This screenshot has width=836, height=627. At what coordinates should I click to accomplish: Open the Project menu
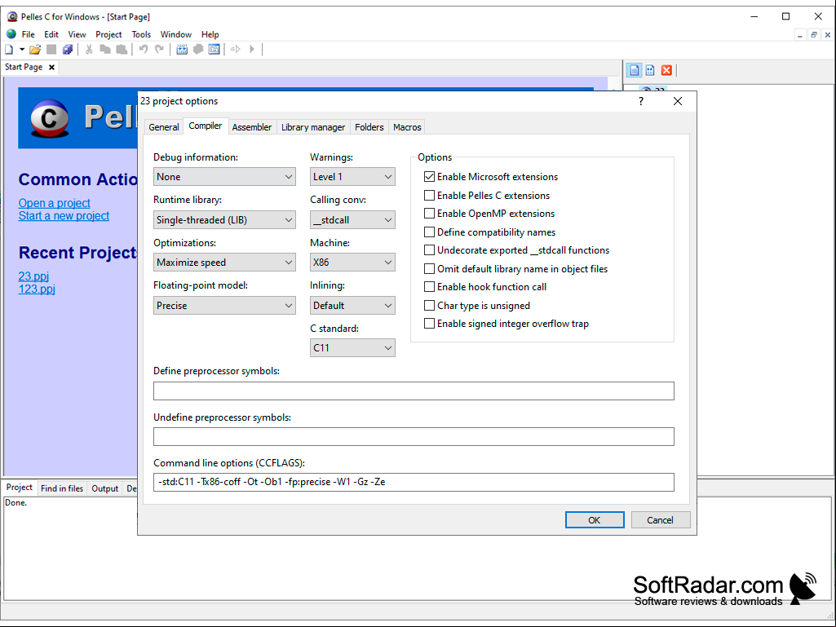click(108, 34)
